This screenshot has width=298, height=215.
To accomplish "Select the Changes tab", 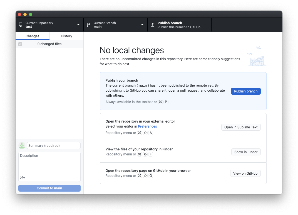I will [32, 36].
